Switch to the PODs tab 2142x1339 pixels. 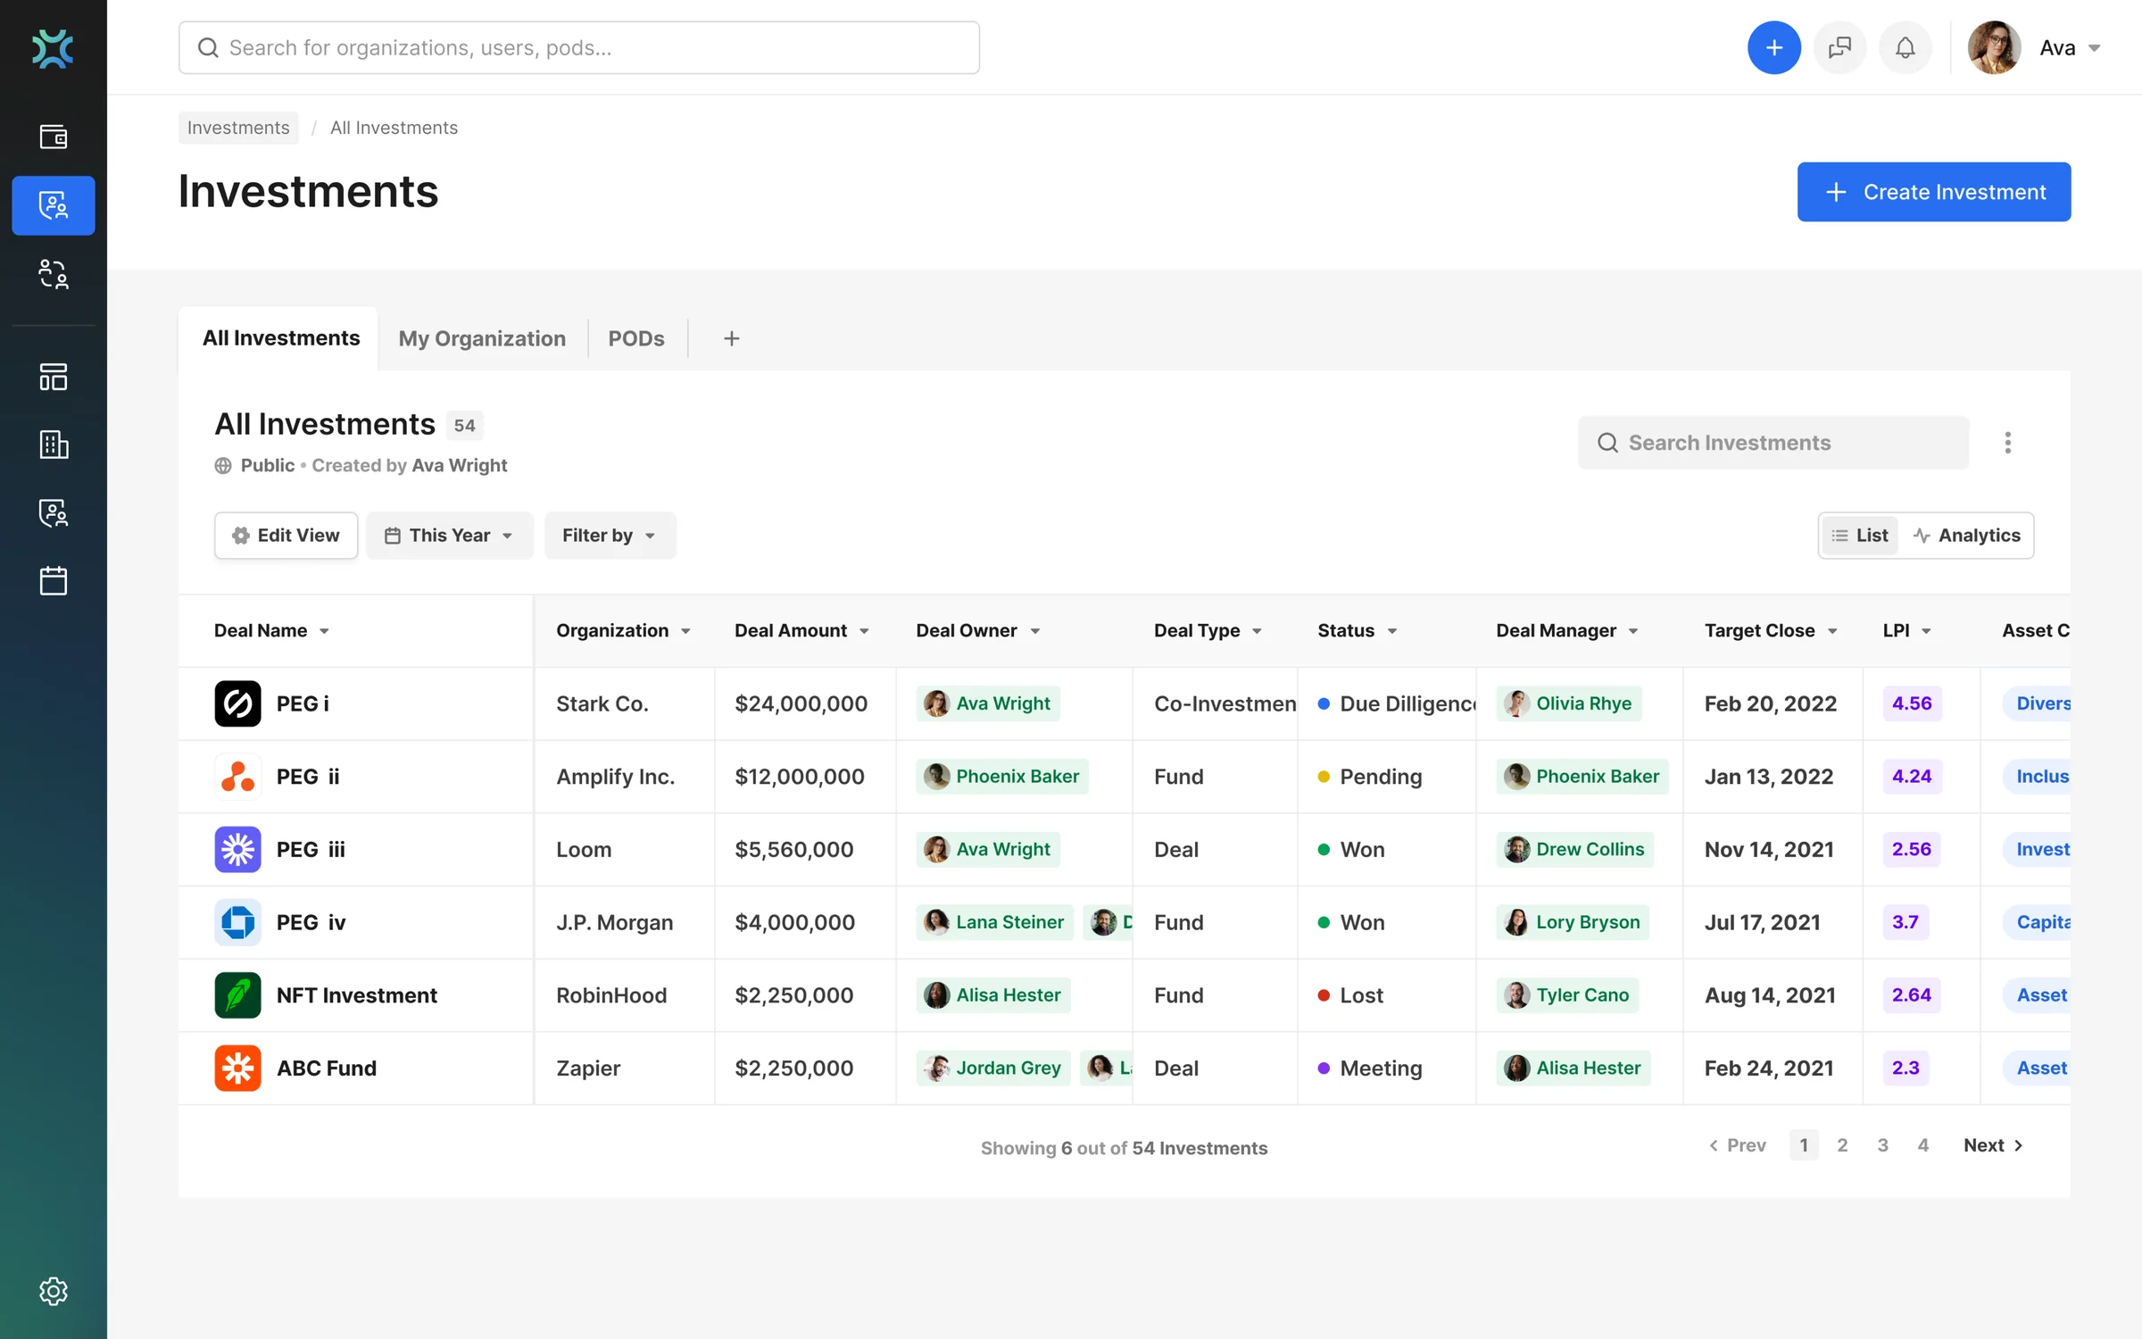[x=636, y=338]
